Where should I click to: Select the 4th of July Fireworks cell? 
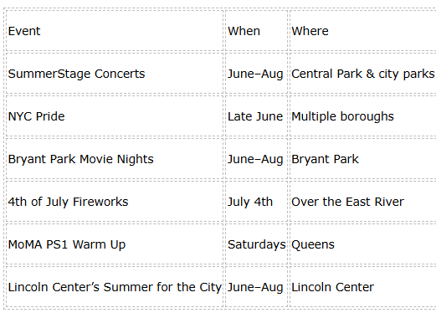[x=115, y=202]
